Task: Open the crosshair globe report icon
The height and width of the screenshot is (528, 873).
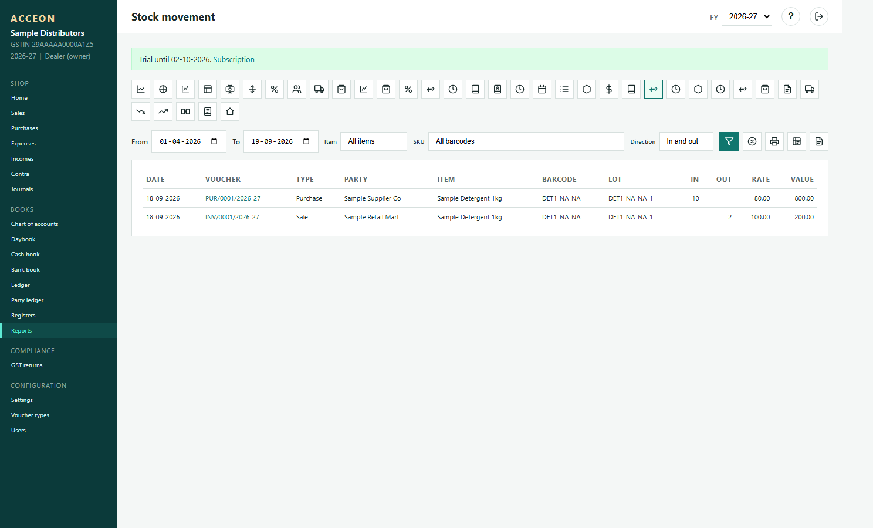Action: [163, 89]
